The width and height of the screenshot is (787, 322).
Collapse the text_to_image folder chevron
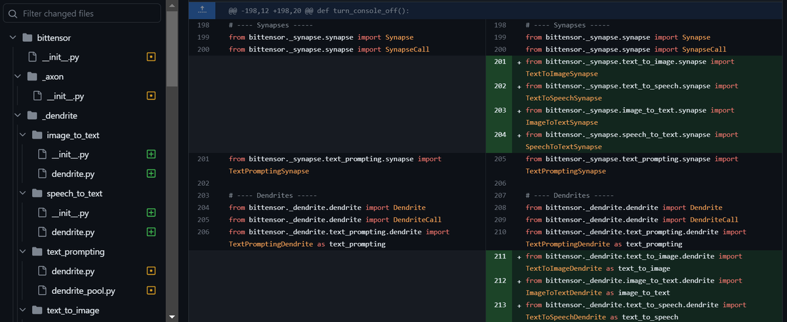coord(23,310)
